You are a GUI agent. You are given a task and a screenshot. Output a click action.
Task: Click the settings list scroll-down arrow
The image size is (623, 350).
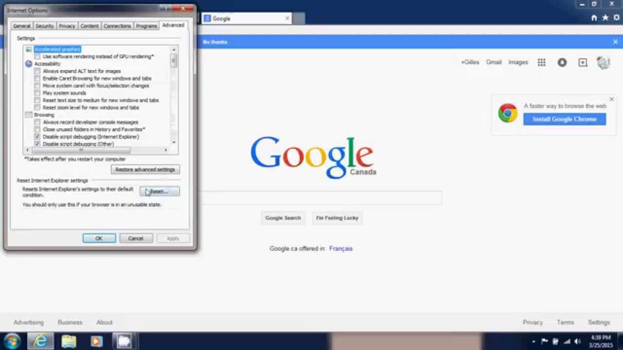point(174,142)
